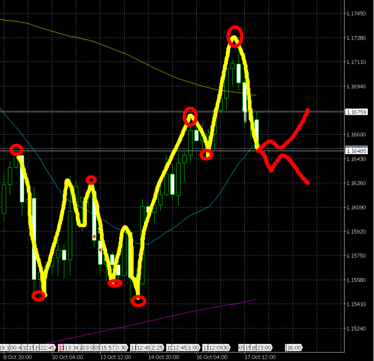
Task: Click the tip of the upward red projection
Action: (308, 109)
